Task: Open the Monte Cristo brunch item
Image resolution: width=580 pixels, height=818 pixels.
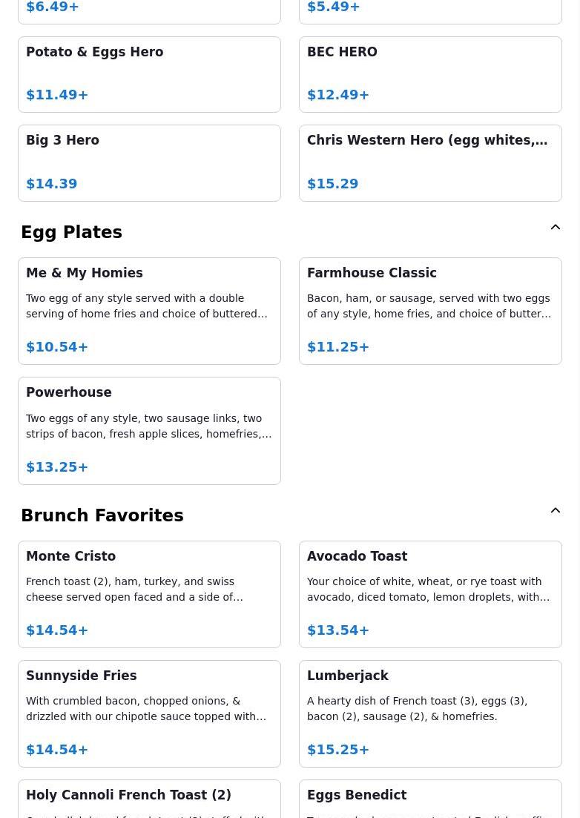Action: tap(149, 594)
